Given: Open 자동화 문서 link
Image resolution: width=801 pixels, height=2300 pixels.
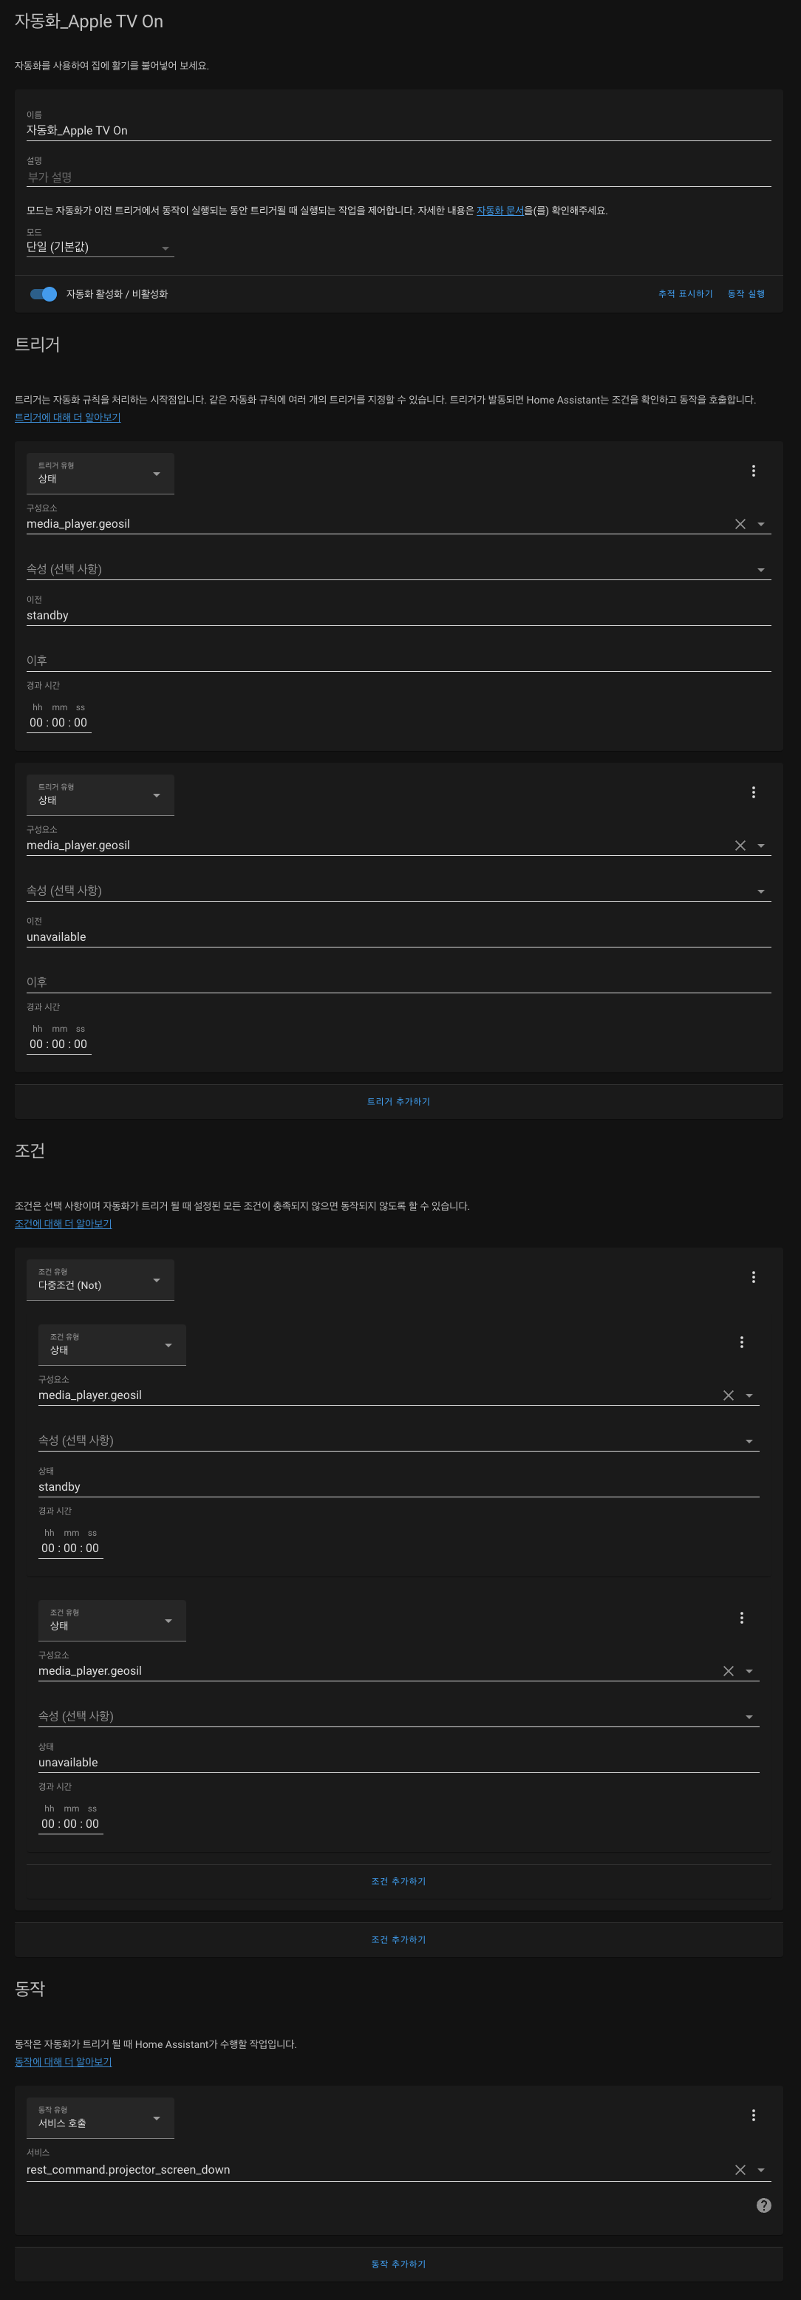Looking at the screenshot, I should click(500, 211).
